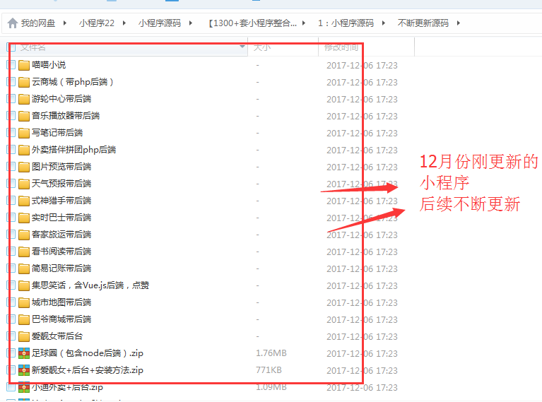Click the 小通外卖 zip archive icon
This screenshot has height=402, width=542.
click(x=24, y=387)
